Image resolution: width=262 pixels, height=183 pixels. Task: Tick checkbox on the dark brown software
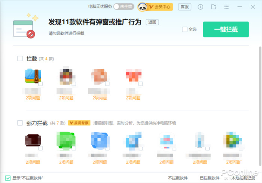[40, 148]
